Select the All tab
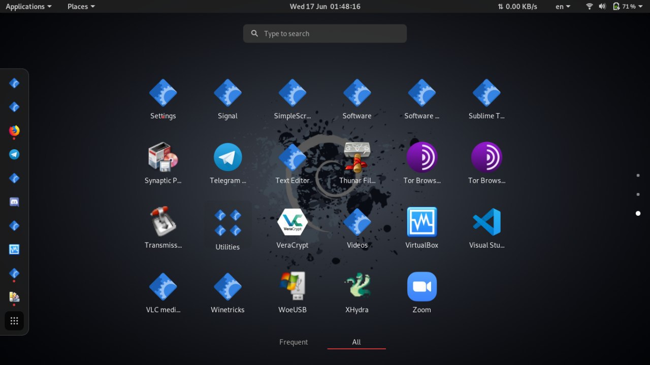 point(356,342)
